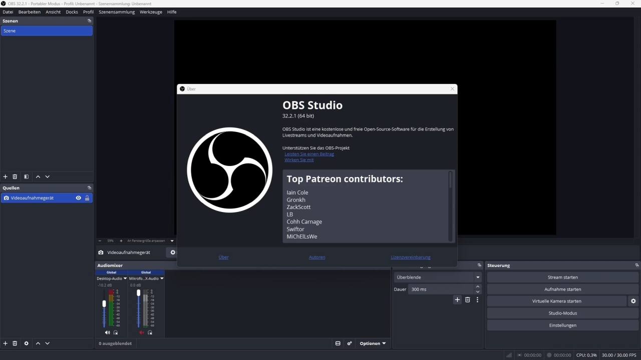This screenshot has width=641, height=360.
Task: Hide Videoaufnahmegerät source via eye icon
Action: (x=78, y=198)
